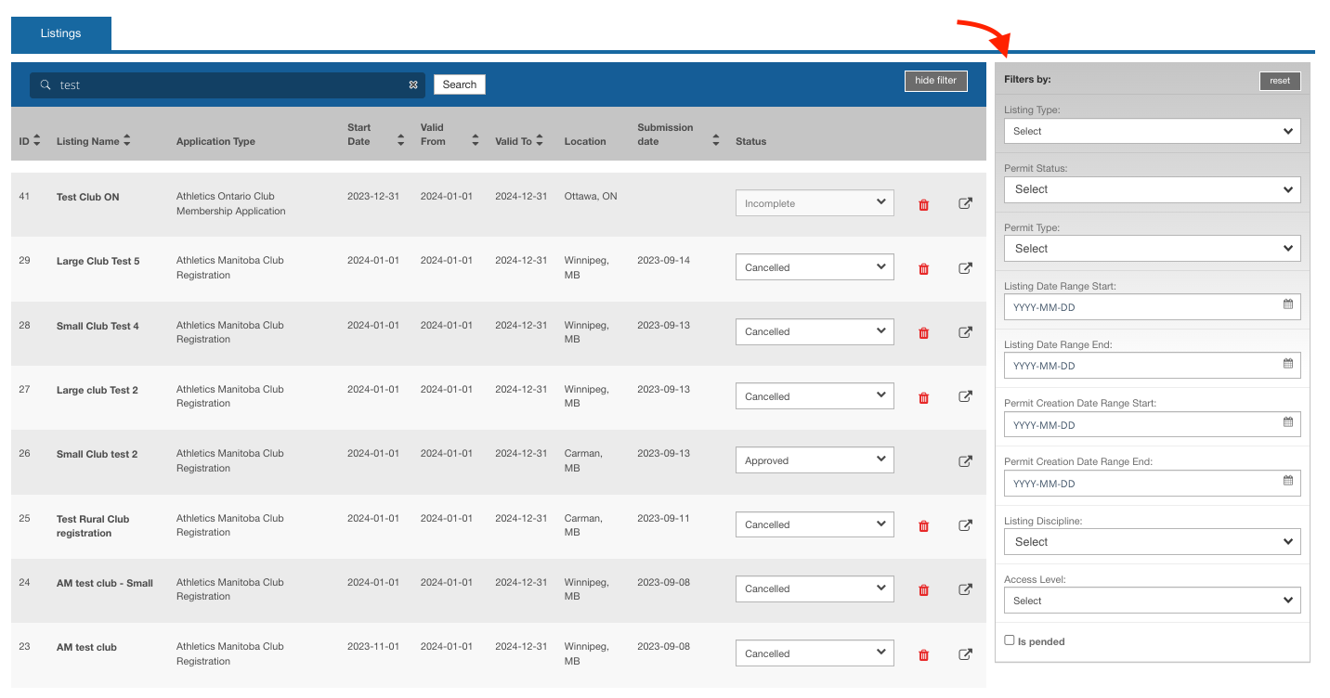Click trash icon for Small Club Test 4
Image resolution: width=1330 pixels, height=698 pixels.
(x=923, y=333)
